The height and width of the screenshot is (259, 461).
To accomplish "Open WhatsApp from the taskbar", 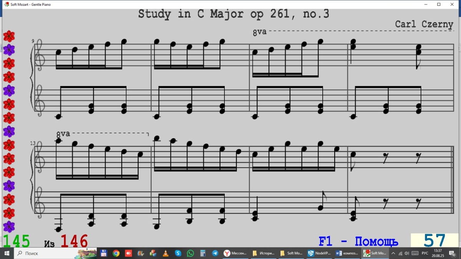I will pyautogui.click(x=190, y=253).
